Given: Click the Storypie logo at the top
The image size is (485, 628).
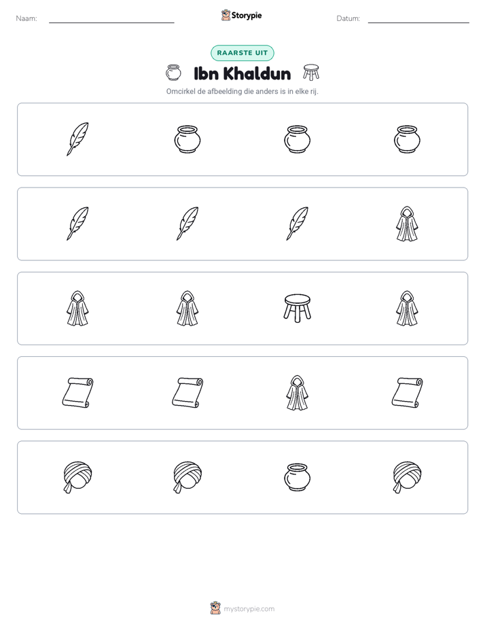Looking at the screenshot, I should tap(241, 15).
